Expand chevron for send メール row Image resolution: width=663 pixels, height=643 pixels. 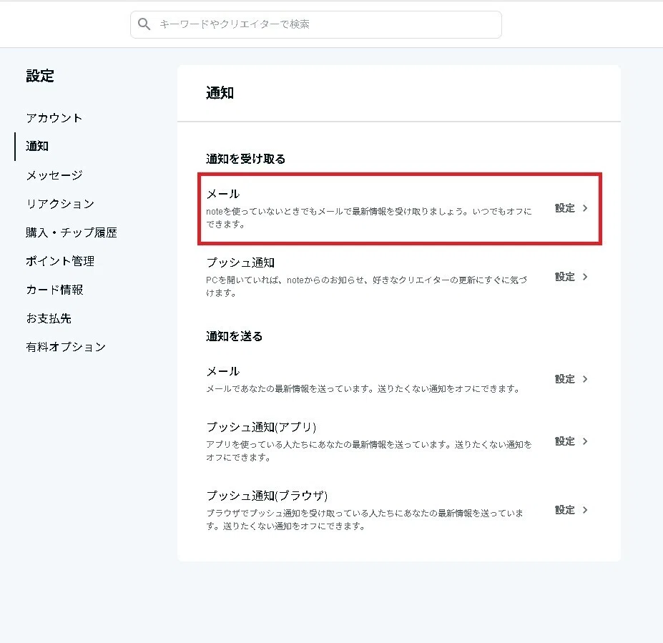point(585,379)
